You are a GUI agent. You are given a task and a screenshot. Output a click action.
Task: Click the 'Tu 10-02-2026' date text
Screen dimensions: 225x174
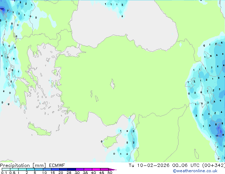149,165
